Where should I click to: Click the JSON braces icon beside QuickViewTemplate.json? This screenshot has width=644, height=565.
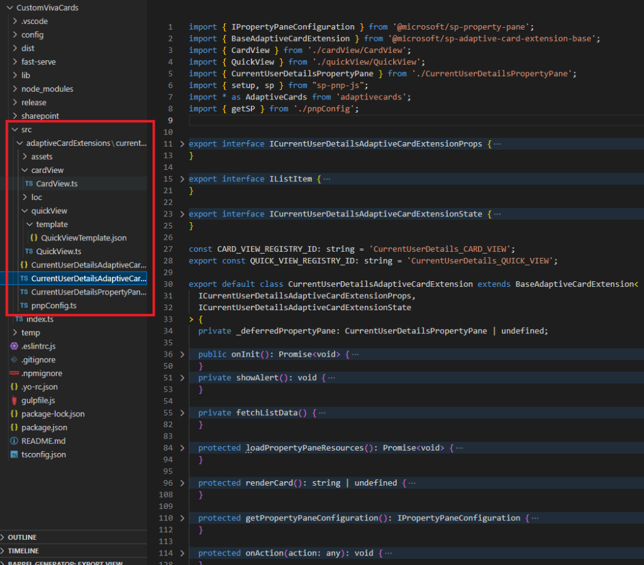(34, 238)
